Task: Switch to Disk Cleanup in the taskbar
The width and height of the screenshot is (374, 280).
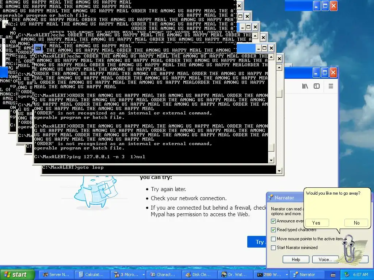Action: click(x=199, y=275)
